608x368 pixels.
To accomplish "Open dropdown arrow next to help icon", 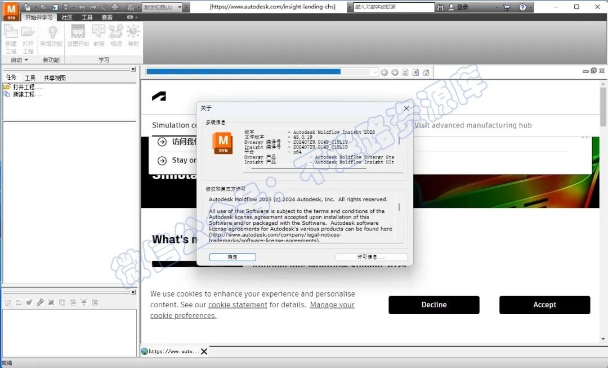I will (x=530, y=7).
